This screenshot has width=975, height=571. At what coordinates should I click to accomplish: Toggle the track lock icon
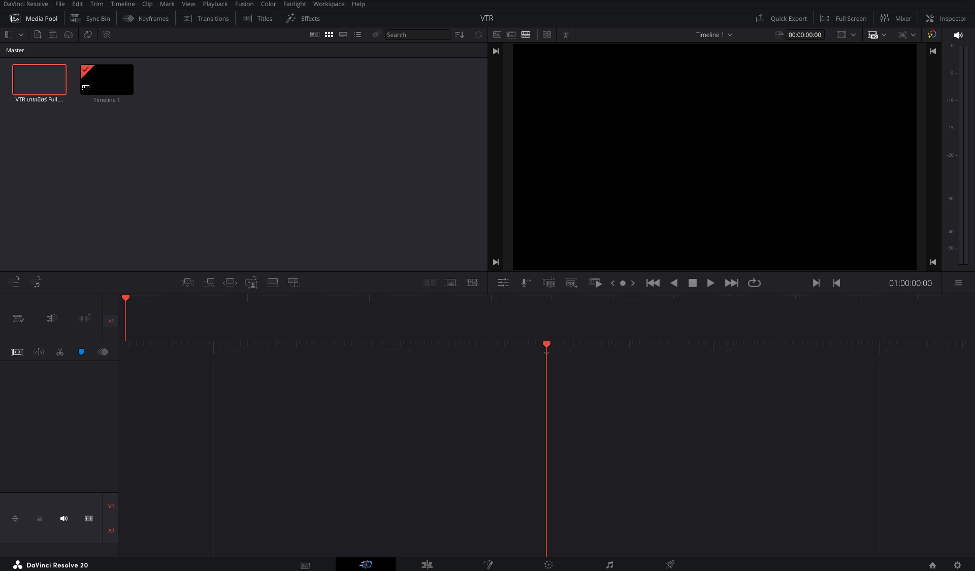click(40, 518)
